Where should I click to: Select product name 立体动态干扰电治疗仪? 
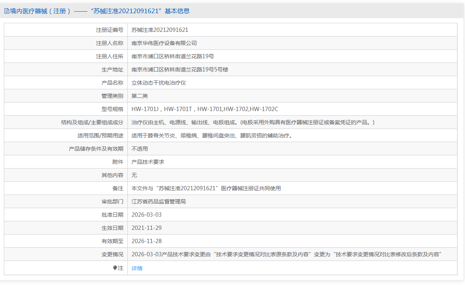tap(158, 83)
